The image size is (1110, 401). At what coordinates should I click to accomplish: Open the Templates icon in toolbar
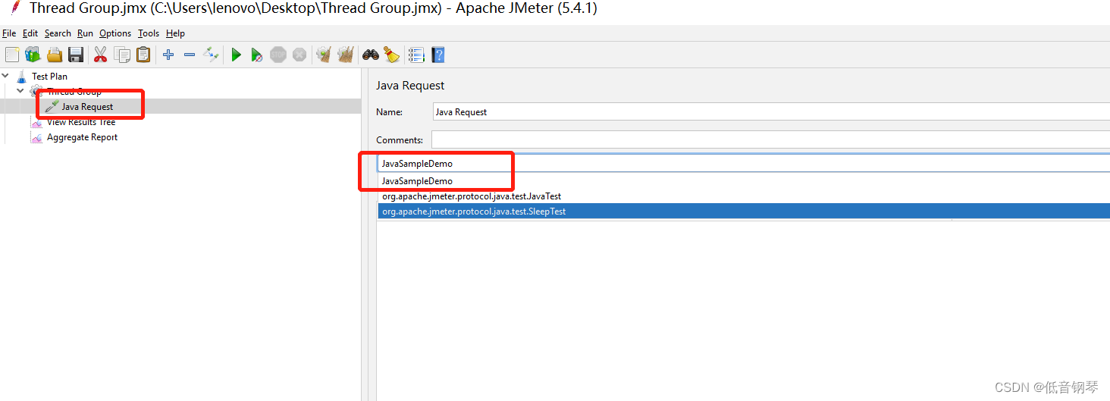point(33,55)
